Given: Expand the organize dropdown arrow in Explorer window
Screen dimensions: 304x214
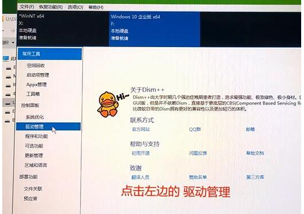Looking at the screenshot, I should click(x=13, y=43).
